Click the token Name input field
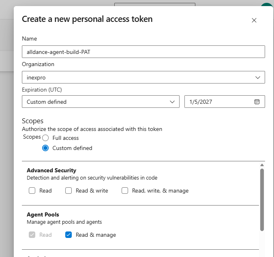This screenshot has width=274, height=257. coord(143,52)
